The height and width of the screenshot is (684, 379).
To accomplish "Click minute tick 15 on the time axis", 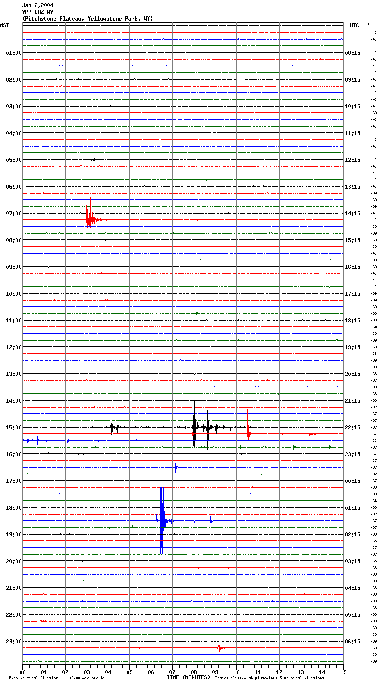I will point(343,672).
